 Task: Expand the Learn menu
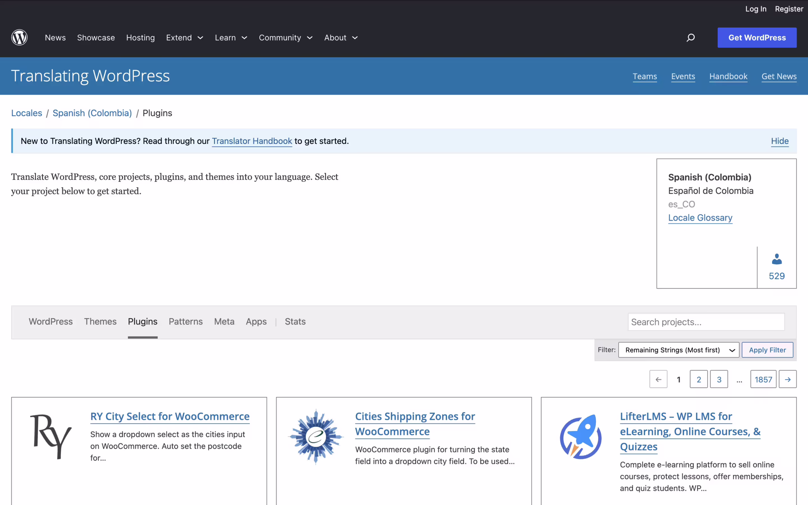[231, 38]
